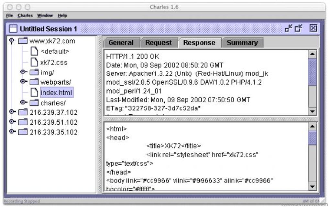Click the ETag header line
The image size is (330, 207).
tap(153, 109)
